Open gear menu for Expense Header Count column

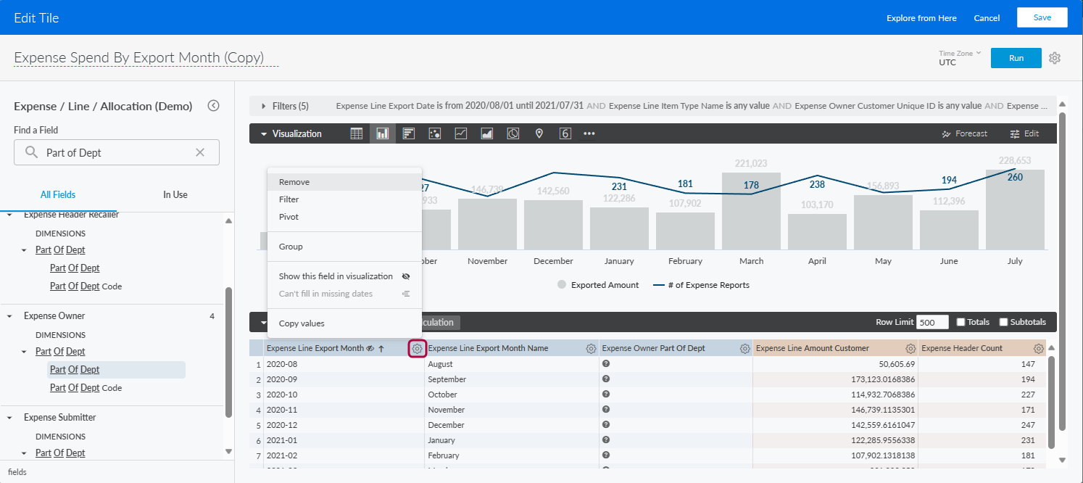(x=1039, y=349)
